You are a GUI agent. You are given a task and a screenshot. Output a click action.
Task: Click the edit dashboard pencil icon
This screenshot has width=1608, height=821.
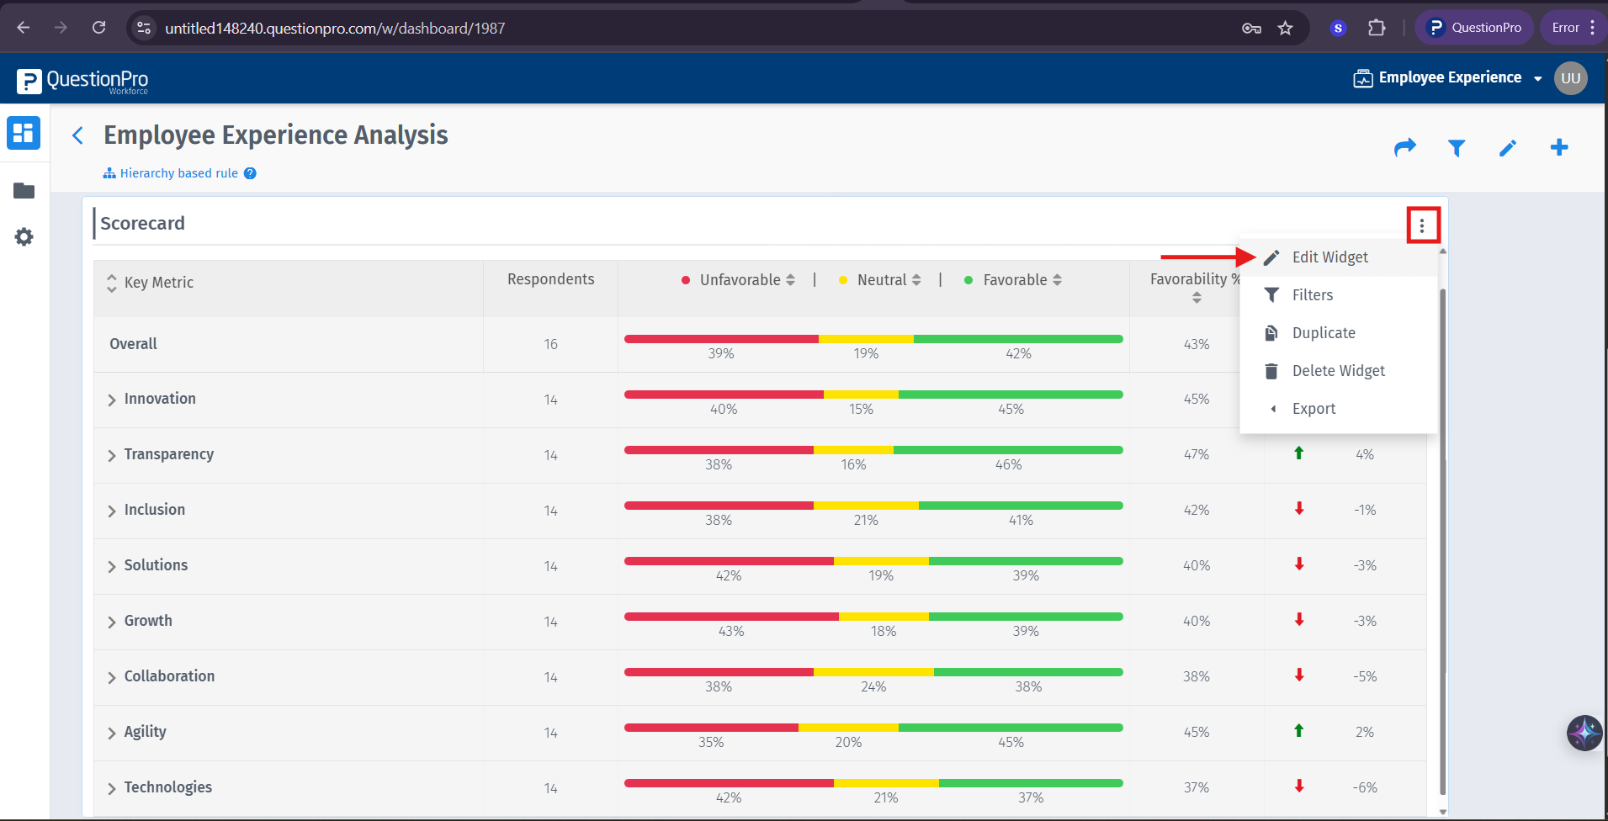click(1507, 148)
